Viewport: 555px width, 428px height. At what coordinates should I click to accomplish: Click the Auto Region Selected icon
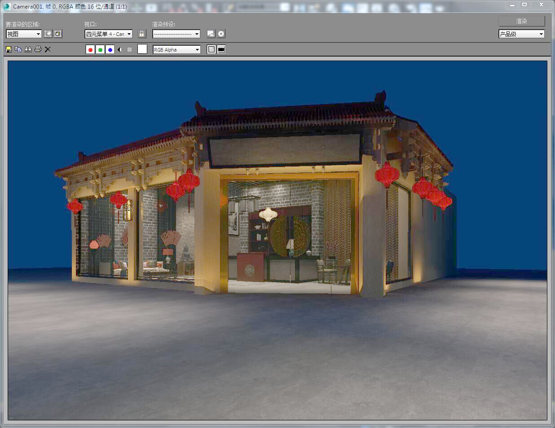58,34
